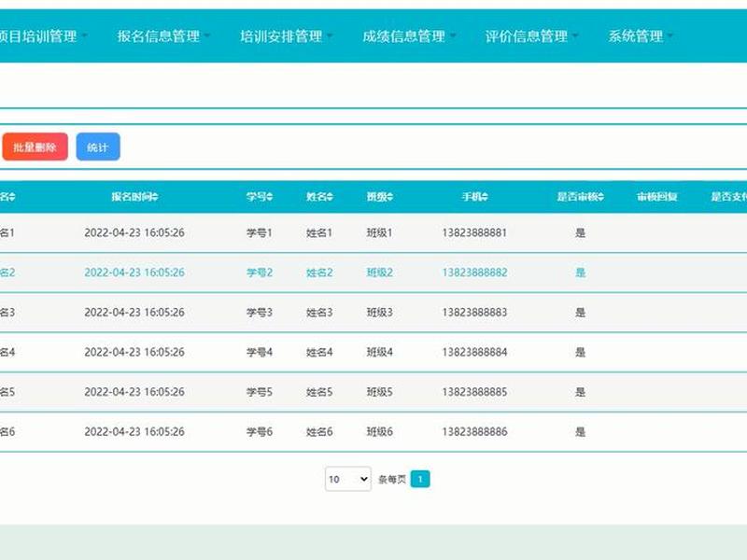The height and width of the screenshot is (560, 747).
Task: Select phone cell 13823888883
Action: (475, 313)
